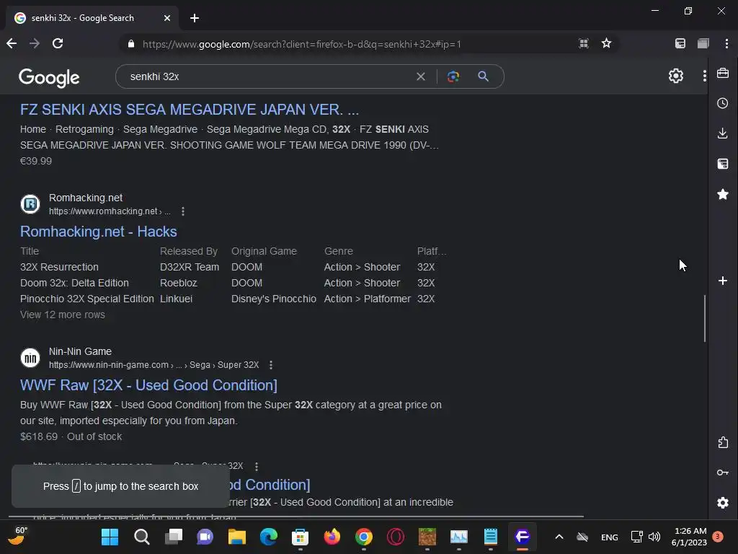
Task: Open Romhacking.net - Hacks result
Action: click(98, 232)
